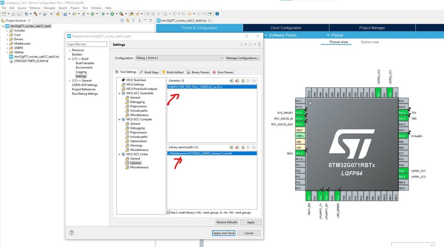Open the Configuration dropdown
This screenshot has width=444, height=247.
click(x=180, y=58)
